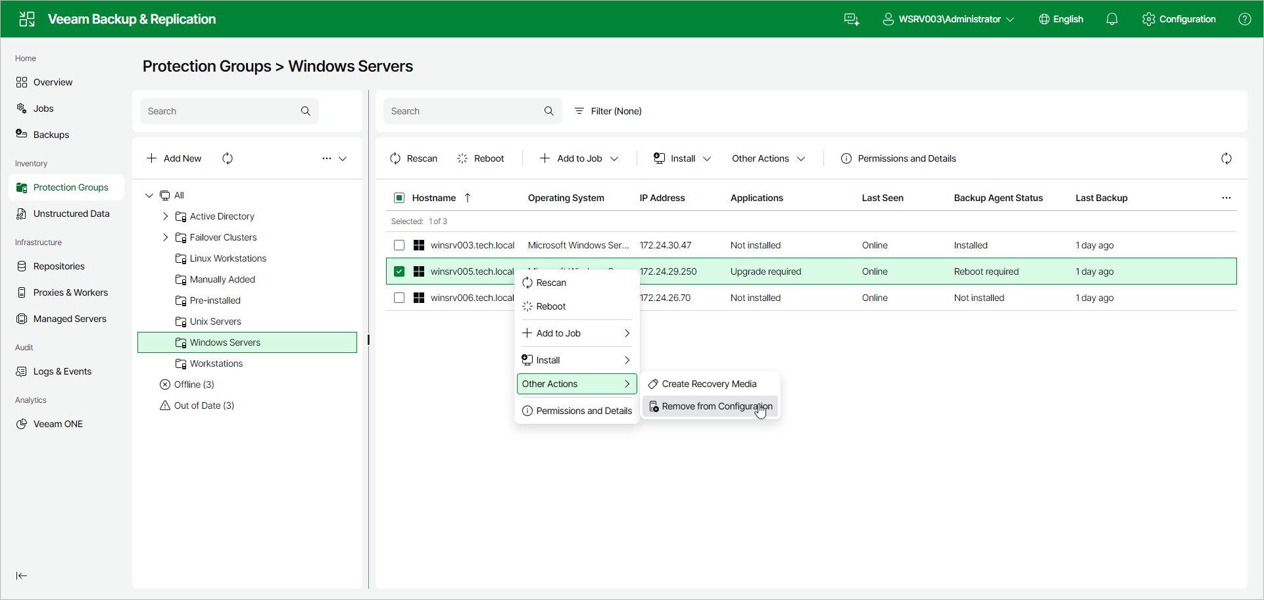Image resolution: width=1264 pixels, height=600 pixels.
Task: Click the magnifier icon in groups search
Action: point(306,111)
